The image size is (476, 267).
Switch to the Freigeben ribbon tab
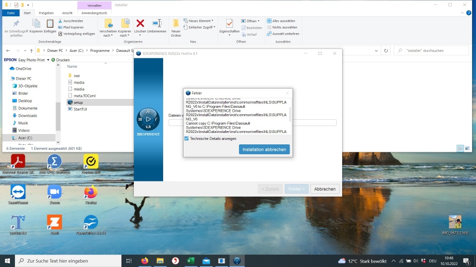(x=46, y=13)
